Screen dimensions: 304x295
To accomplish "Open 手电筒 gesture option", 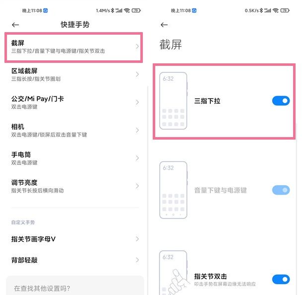I will (x=74, y=158).
